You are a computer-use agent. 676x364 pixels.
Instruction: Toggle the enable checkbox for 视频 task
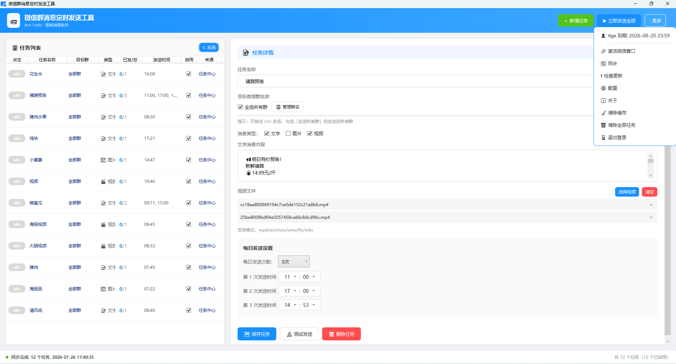(189, 181)
